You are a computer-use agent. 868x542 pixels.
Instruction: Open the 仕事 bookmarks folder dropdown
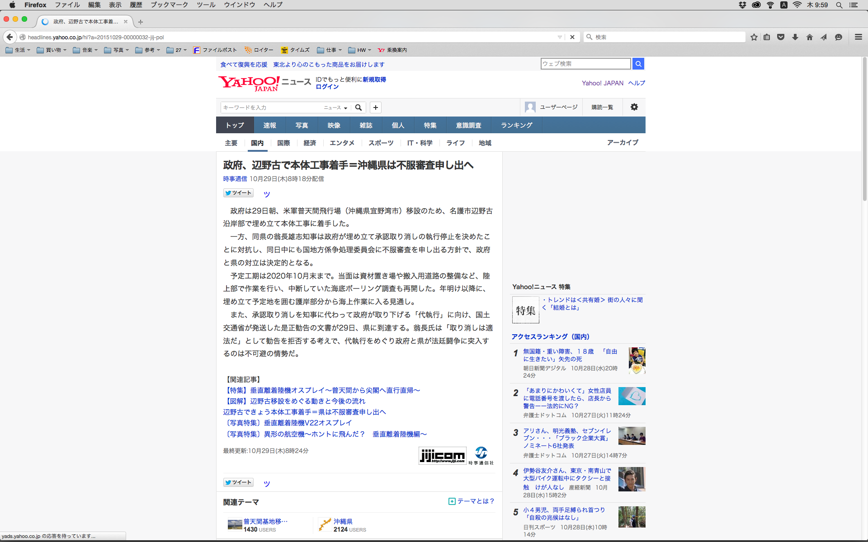coord(330,50)
